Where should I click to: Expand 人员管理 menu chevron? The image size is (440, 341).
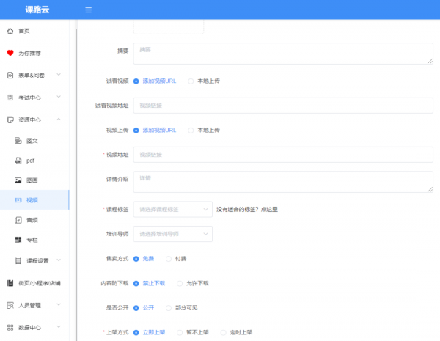click(x=59, y=304)
